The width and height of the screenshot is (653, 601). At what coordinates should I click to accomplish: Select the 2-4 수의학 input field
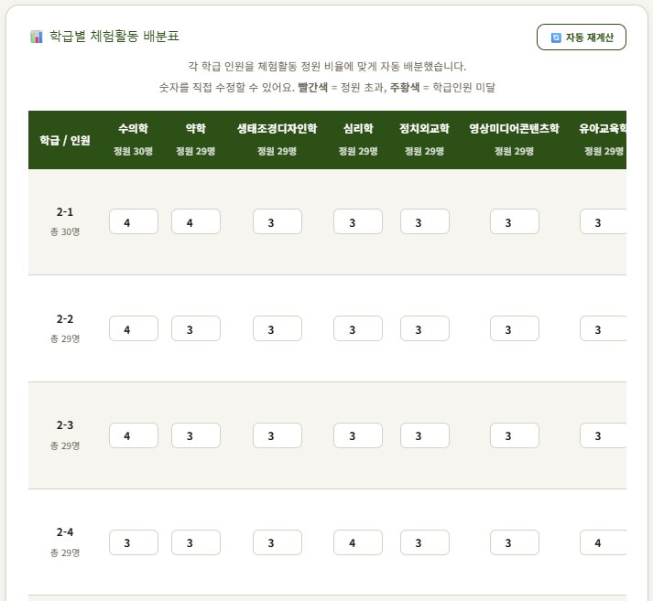point(134,542)
